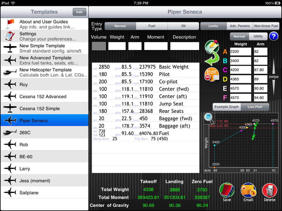Viewport: 282px width, 211px height.
Task: Switch to Adv. Params tab
Action: pos(240,26)
